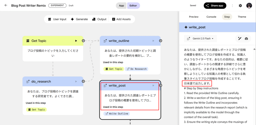
Task: Open the toolbox icon in step panel
Action: click(x=246, y=38)
